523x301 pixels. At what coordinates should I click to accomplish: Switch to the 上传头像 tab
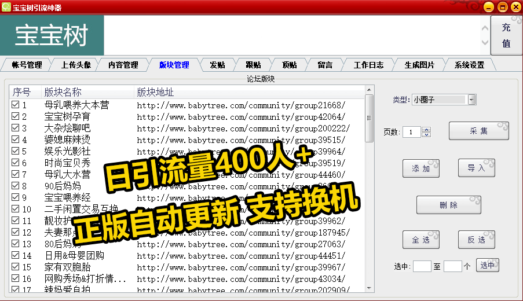(x=76, y=65)
